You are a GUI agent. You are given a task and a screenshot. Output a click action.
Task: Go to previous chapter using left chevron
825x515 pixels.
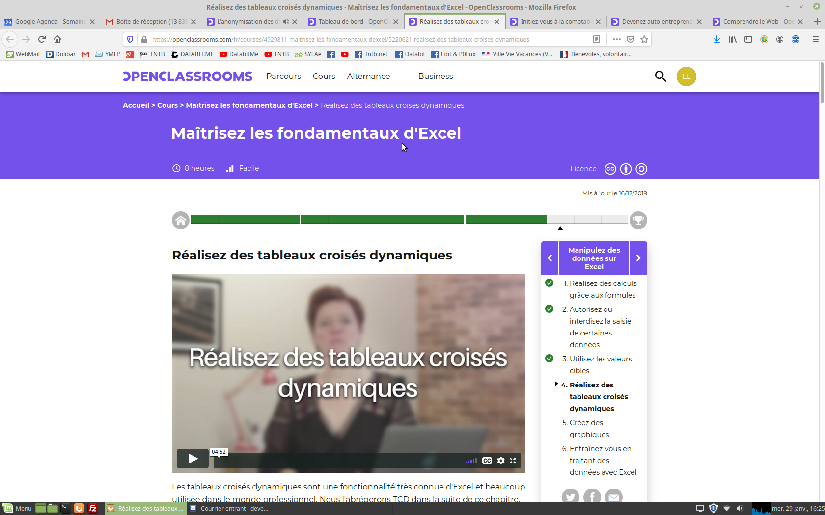click(550, 258)
